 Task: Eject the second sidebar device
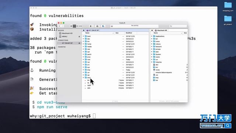[x=79, y=37]
